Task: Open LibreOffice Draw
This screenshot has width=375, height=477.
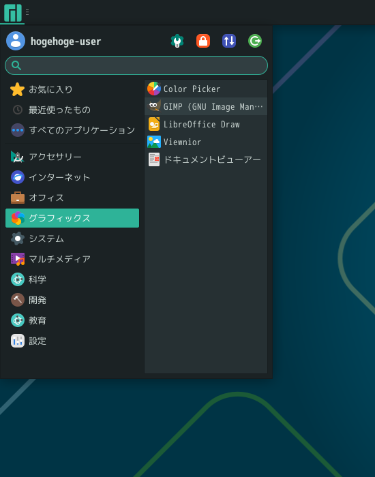Action: [x=206, y=124]
